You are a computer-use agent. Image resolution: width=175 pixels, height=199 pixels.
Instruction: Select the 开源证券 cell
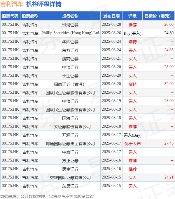point(70,135)
